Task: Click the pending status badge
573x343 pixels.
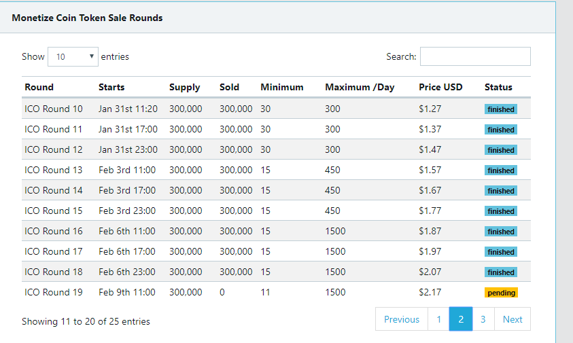Action: (501, 293)
